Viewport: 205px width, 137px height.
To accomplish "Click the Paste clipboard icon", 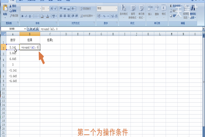I will tap(5, 8).
